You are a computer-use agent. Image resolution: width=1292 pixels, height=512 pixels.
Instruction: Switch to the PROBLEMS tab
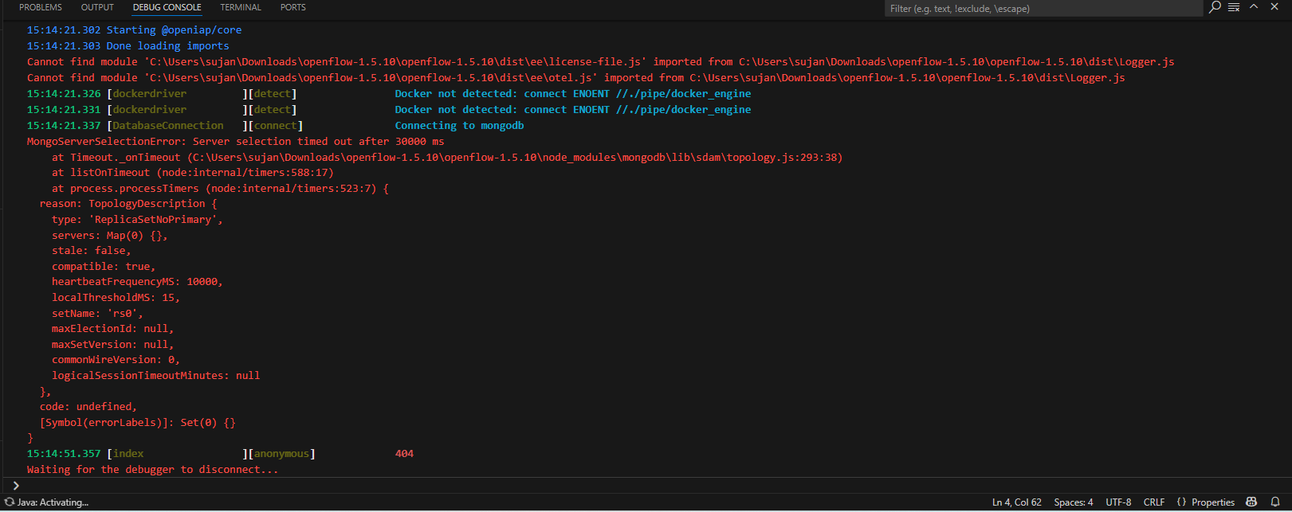41,7
